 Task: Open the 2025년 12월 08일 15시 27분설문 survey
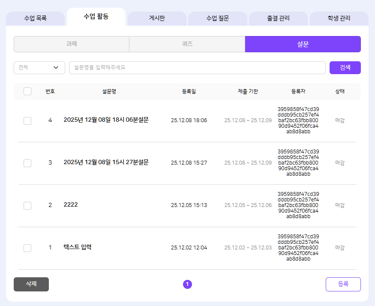(x=106, y=162)
